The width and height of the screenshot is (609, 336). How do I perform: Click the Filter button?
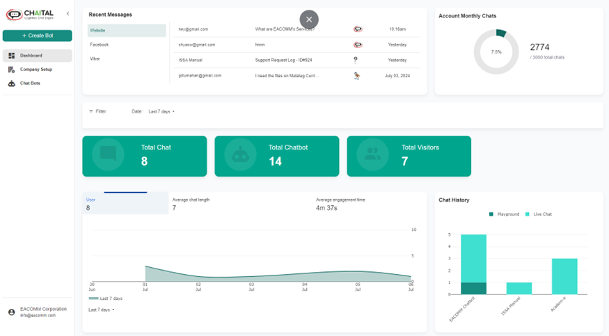pos(97,111)
